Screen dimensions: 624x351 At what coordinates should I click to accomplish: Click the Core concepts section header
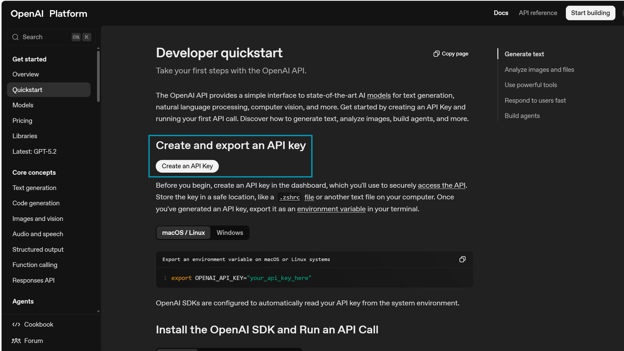tap(34, 173)
